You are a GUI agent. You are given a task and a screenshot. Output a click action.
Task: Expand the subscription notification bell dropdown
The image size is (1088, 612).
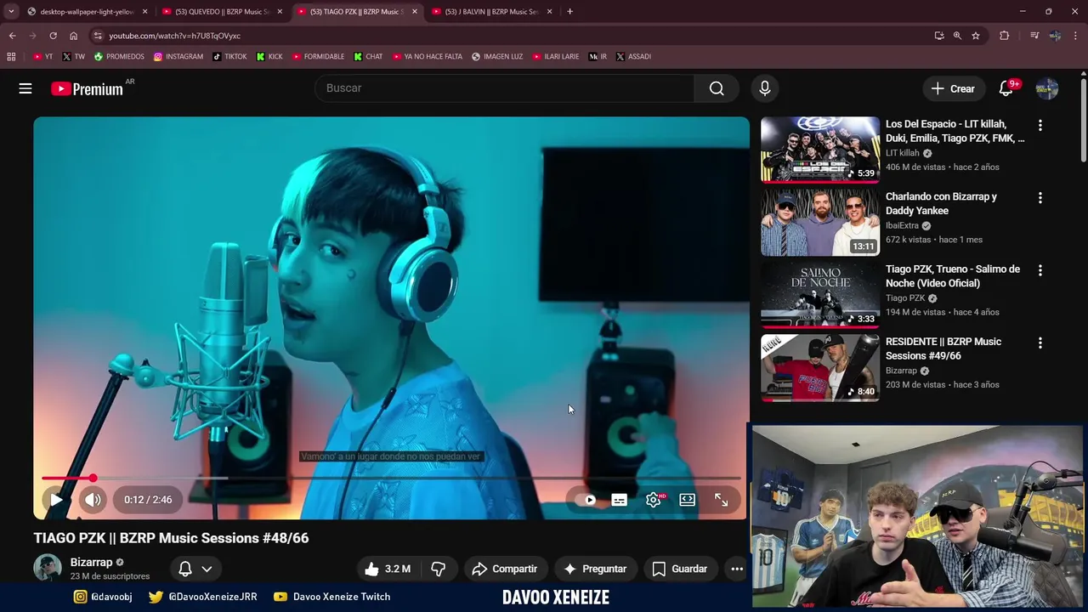click(x=195, y=569)
